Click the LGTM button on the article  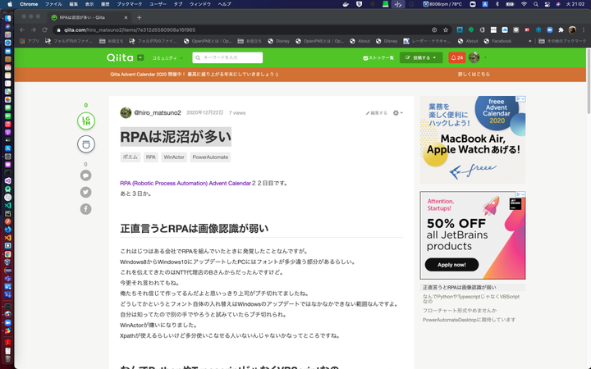coord(85,121)
